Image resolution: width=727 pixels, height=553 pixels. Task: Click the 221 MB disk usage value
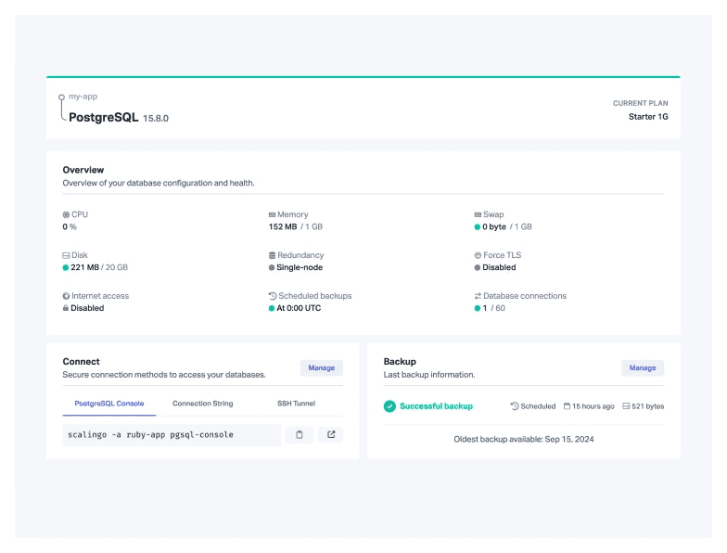[85, 267]
